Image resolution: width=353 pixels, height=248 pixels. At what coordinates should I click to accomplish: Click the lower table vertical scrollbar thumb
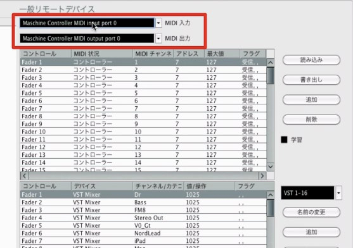pos(271,208)
